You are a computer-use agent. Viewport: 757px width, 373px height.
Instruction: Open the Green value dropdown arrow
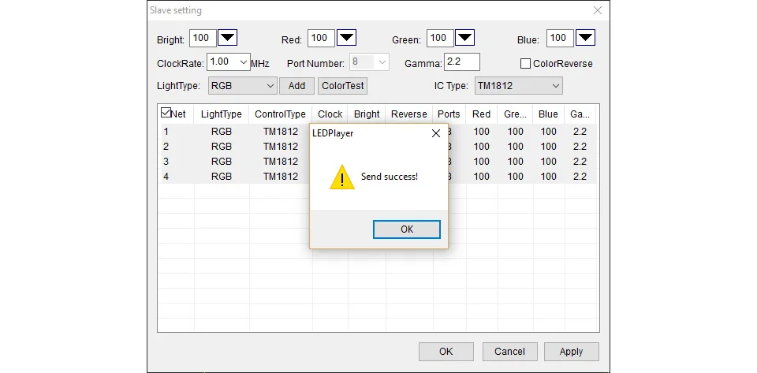pos(465,38)
